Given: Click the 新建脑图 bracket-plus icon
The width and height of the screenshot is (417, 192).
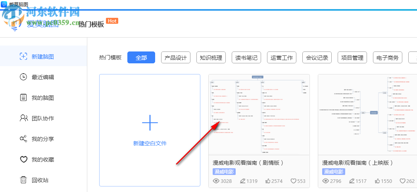Looking at the screenshot, I should click(23, 57).
